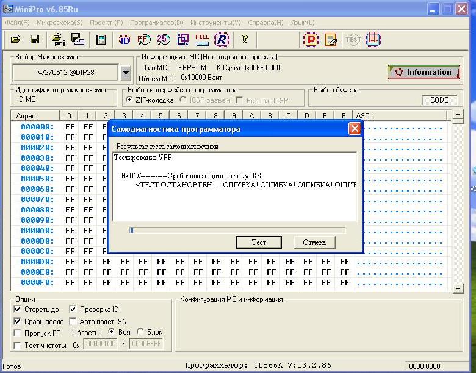
Task: Click the address row 000000:
Action: point(37,126)
